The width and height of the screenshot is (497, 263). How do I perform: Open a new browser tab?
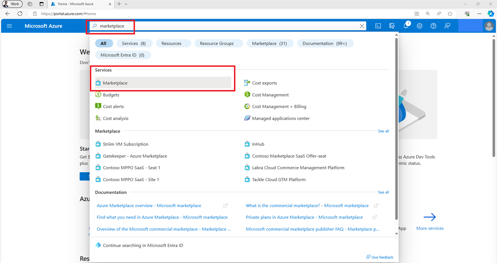[119, 4]
